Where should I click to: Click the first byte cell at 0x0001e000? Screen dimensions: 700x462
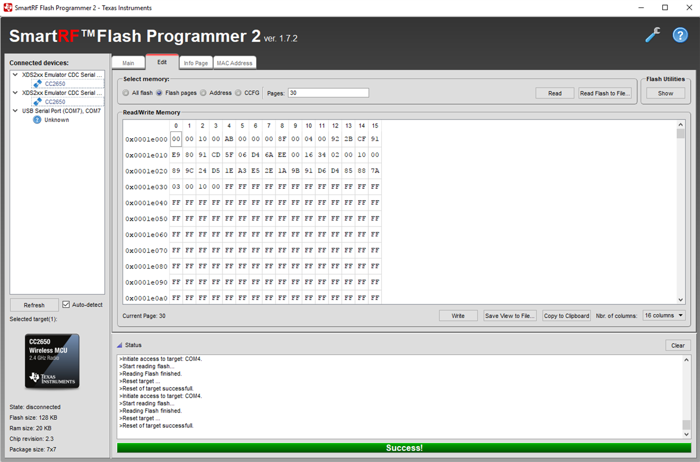(x=176, y=139)
